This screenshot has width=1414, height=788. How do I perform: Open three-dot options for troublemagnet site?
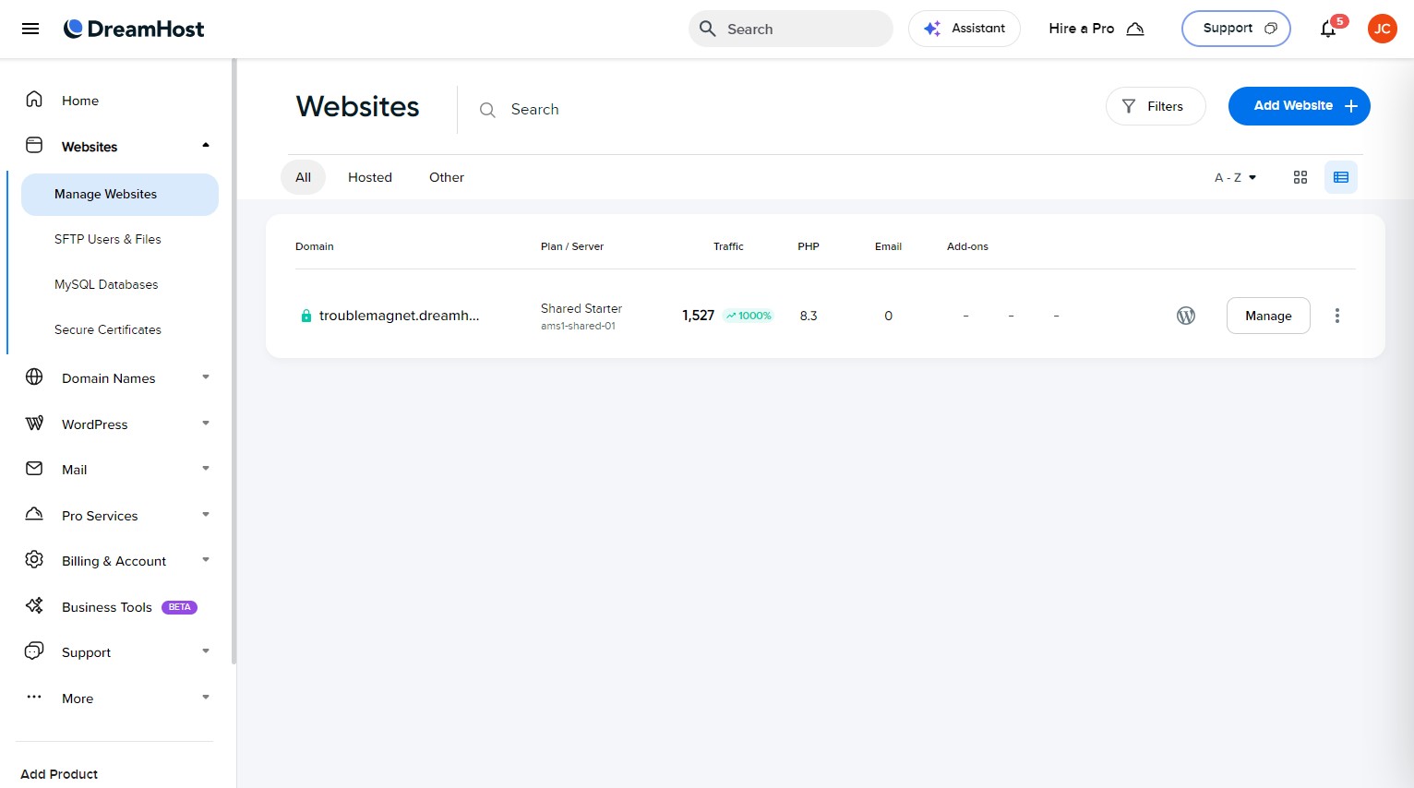coord(1336,316)
